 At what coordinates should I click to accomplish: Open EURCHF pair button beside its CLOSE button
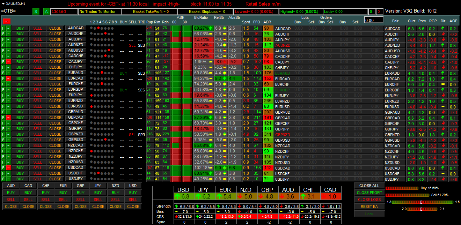[x=75, y=84]
